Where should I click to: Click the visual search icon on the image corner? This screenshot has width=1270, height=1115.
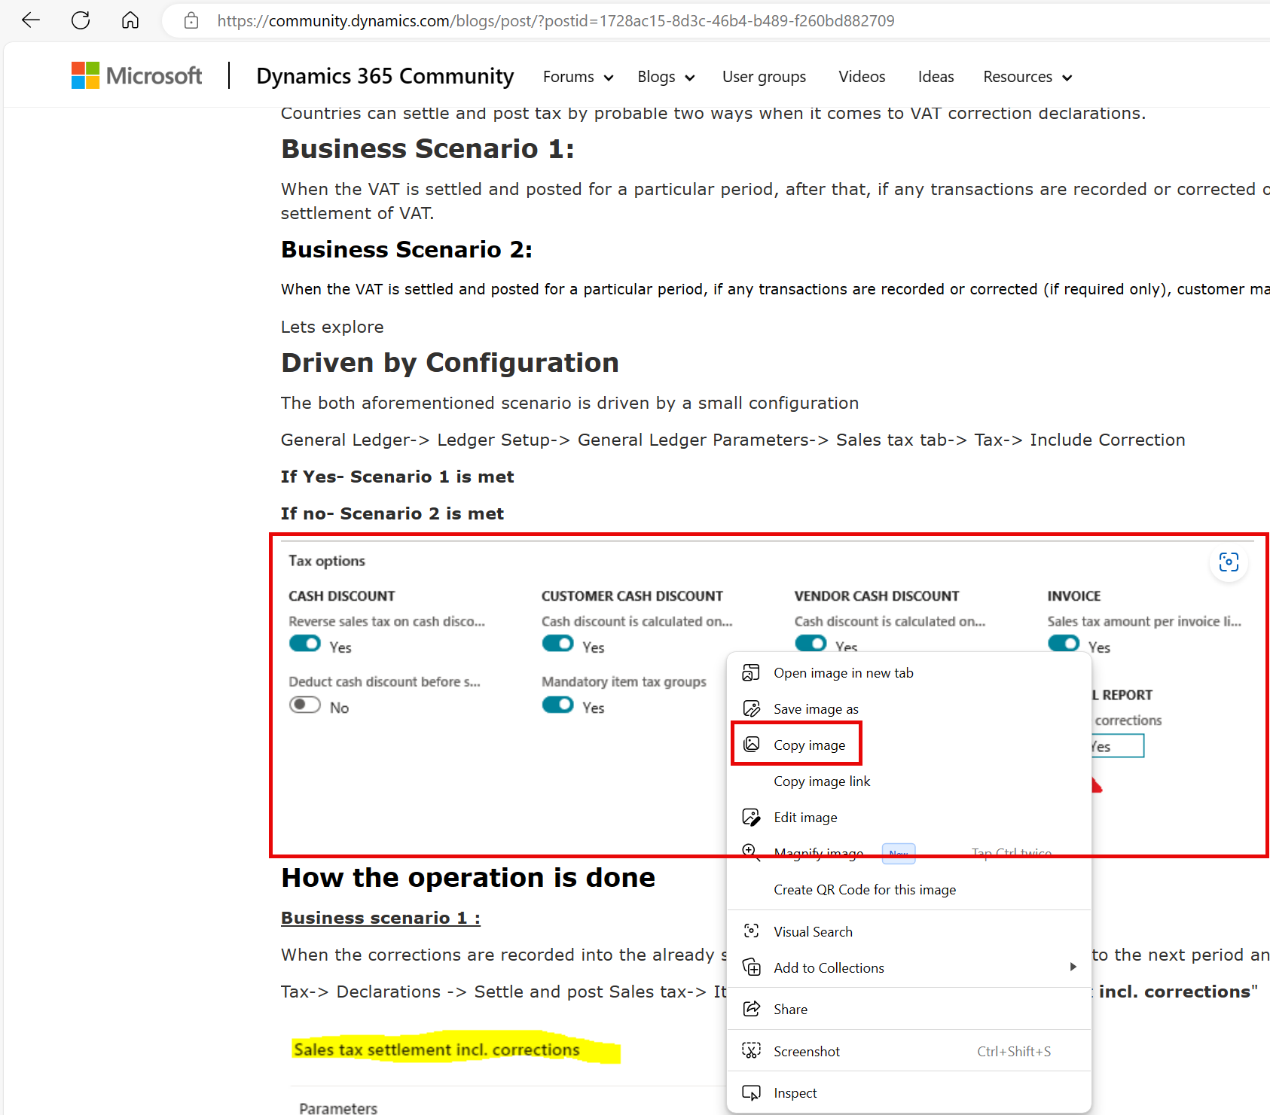point(1229,562)
